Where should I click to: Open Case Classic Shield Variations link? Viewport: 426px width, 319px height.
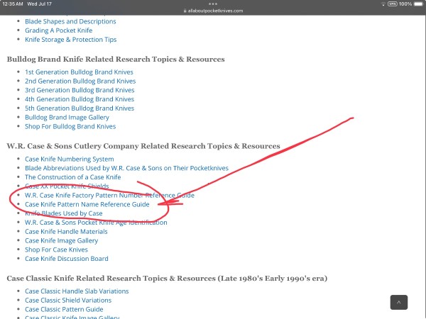coord(68,300)
